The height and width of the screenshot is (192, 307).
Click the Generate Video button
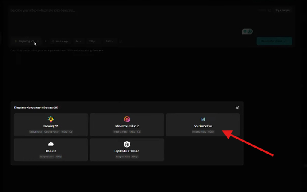(x=274, y=41)
